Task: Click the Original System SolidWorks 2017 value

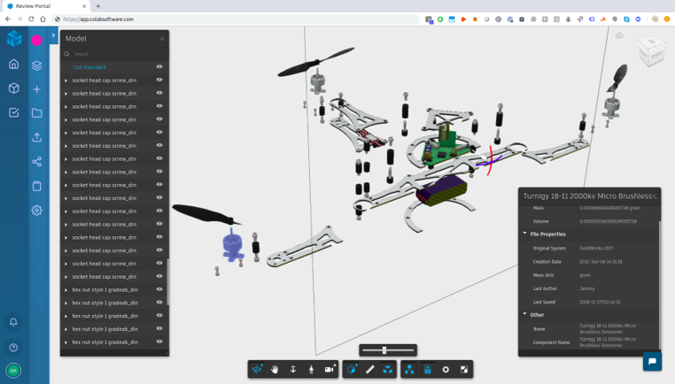Action: point(596,248)
